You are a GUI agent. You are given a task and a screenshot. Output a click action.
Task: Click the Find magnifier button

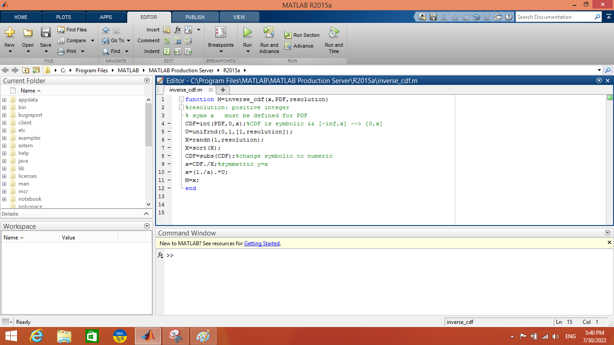coord(111,51)
